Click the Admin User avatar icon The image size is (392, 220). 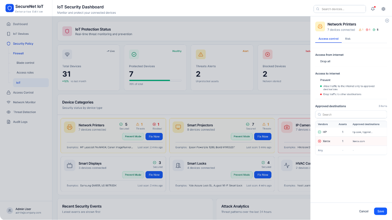tap(10, 211)
